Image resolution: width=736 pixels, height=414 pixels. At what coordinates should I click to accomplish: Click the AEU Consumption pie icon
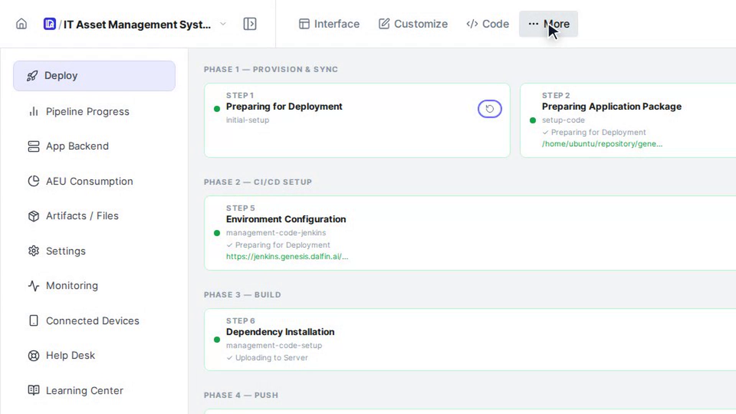click(x=34, y=181)
